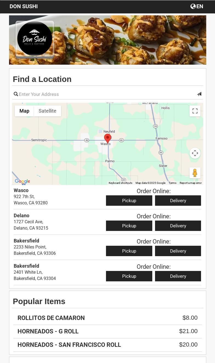Order Pickup from Delano location
Screen dimensions: 215x363
(x=129, y=226)
